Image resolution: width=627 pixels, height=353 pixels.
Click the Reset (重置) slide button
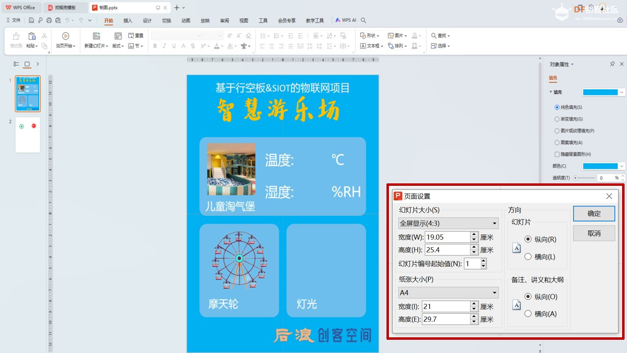point(136,36)
